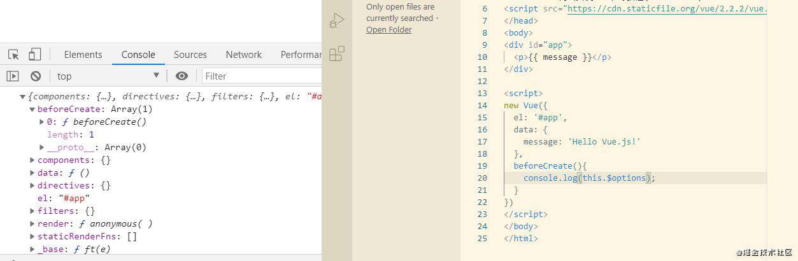Click the closing </html> tag line
Viewport: 798px width, 261px height.
coord(521,239)
